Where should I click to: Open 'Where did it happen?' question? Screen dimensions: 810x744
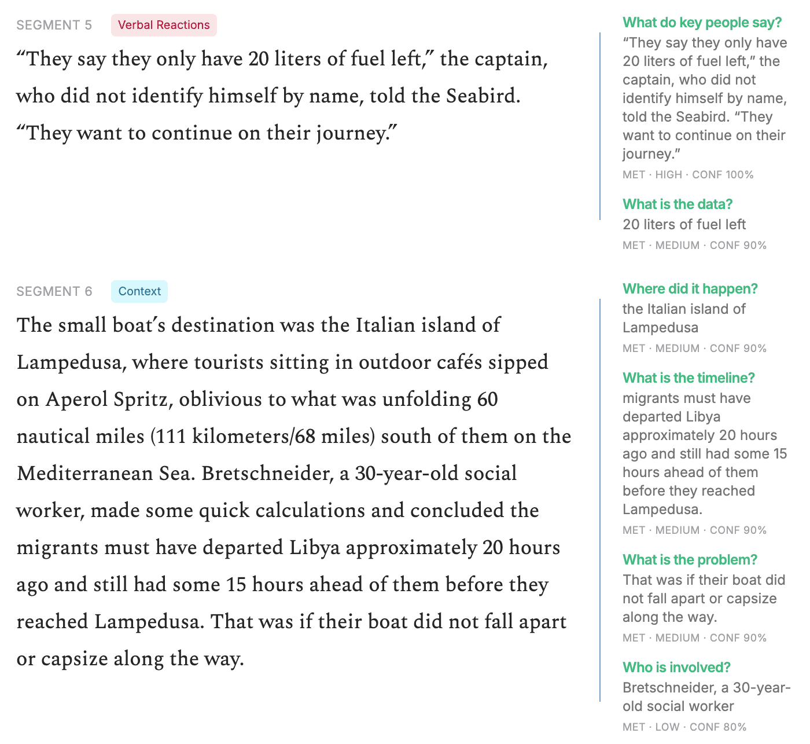[690, 289]
